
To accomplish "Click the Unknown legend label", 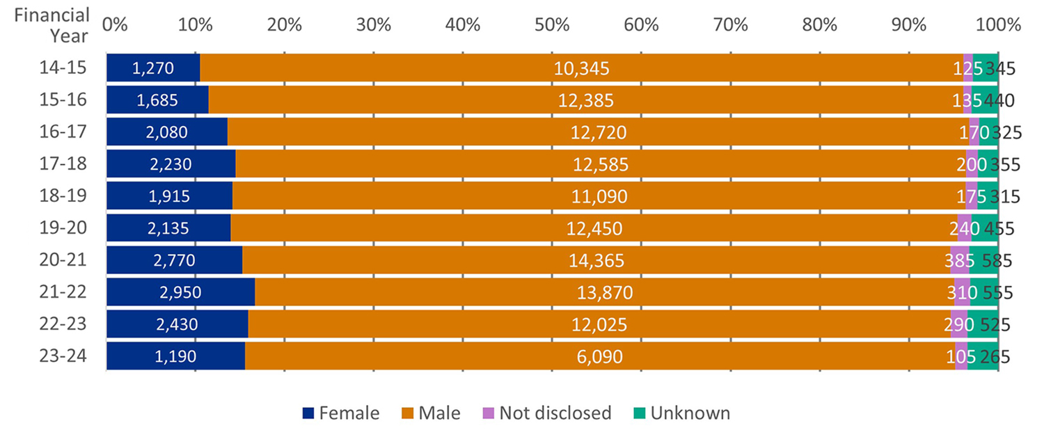I will click(690, 413).
